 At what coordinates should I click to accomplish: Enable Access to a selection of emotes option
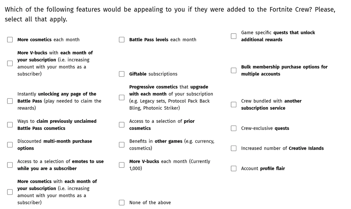click(x=10, y=165)
